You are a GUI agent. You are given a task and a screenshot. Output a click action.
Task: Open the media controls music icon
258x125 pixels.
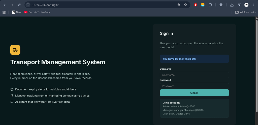click(x=239, y=5)
